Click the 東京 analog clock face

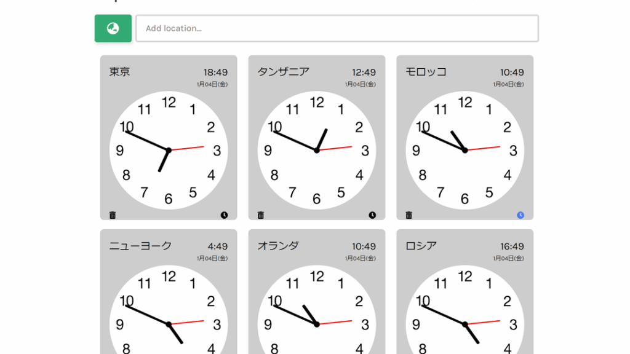[x=169, y=150]
